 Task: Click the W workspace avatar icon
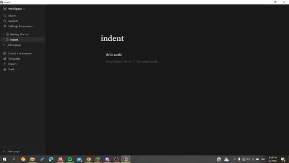pyautogui.click(x=5, y=9)
